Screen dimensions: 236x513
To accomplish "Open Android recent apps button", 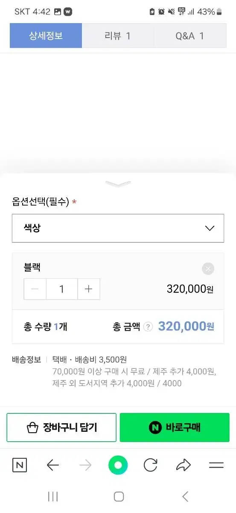I will (53, 496).
